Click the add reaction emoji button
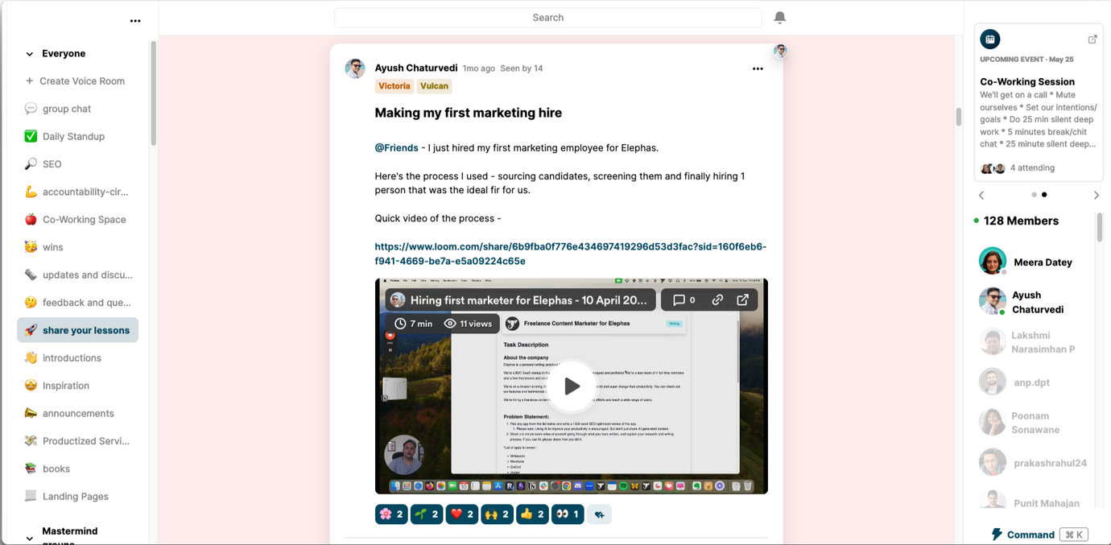 (x=599, y=514)
